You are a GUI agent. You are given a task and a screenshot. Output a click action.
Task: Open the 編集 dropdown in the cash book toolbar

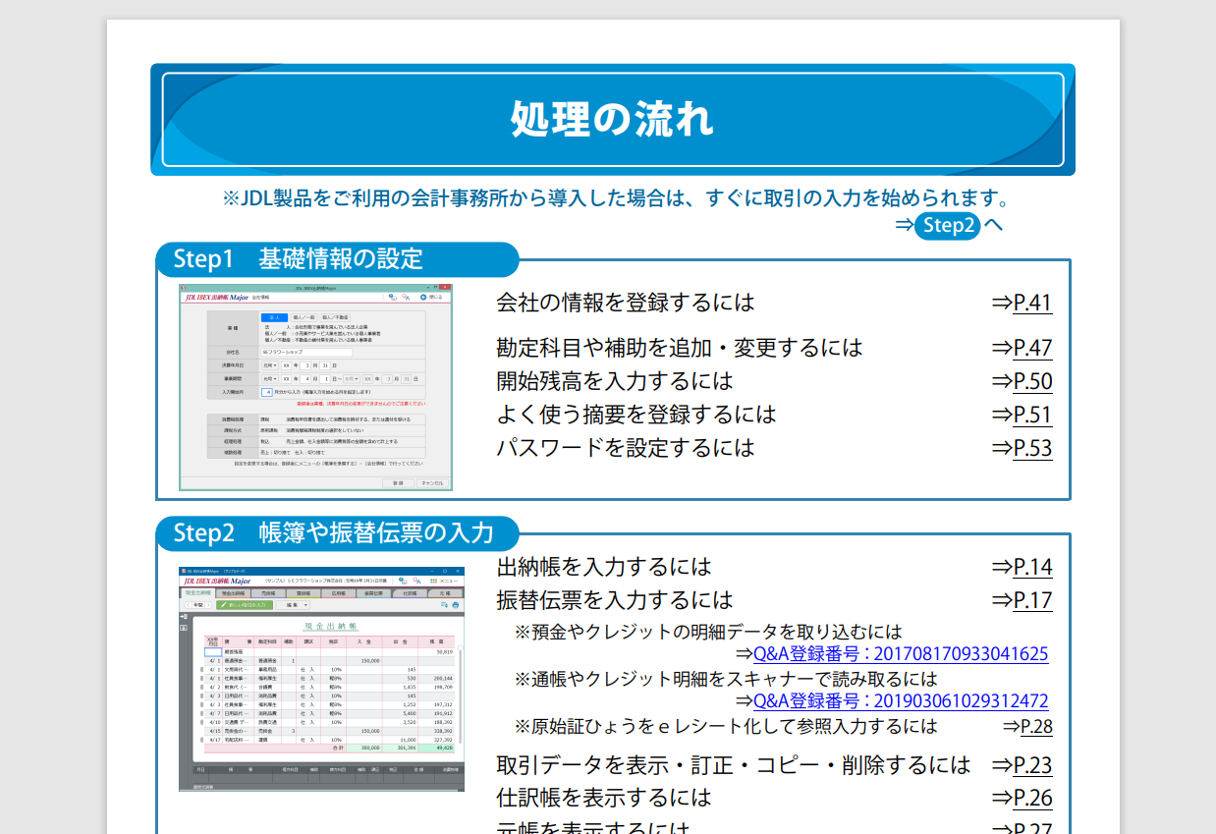pos(293,605)
